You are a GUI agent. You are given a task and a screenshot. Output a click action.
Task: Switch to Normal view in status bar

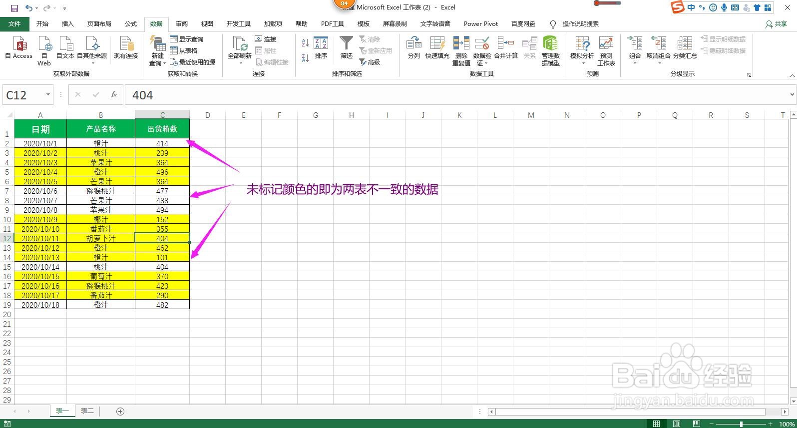pos(657,424)
